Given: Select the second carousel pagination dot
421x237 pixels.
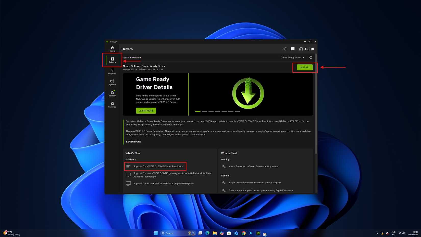Looking at the screenshot, I should (205, 112).
